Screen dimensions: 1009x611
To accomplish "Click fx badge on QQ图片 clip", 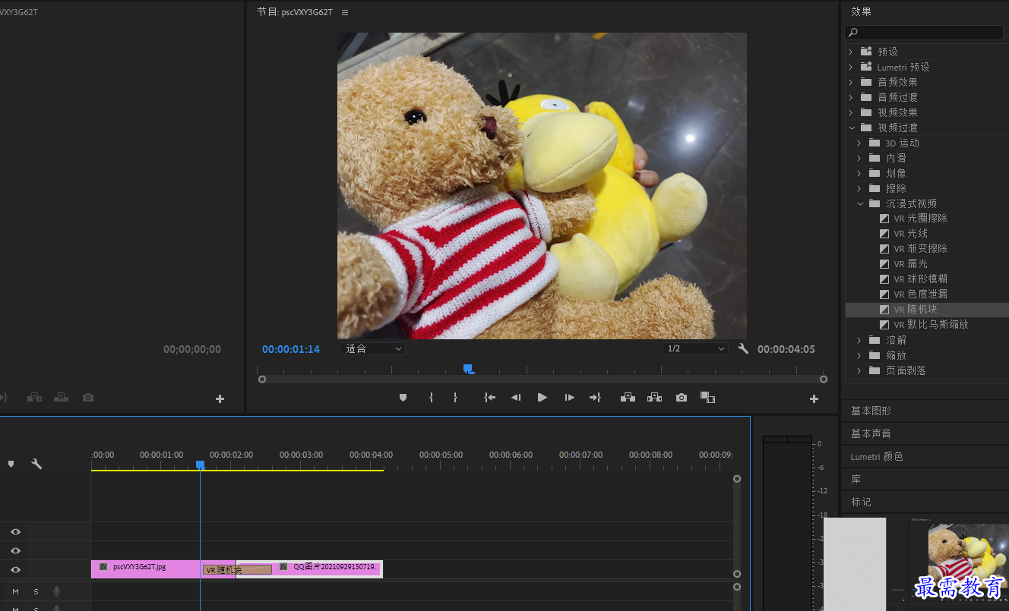I will tap(283, 566).
